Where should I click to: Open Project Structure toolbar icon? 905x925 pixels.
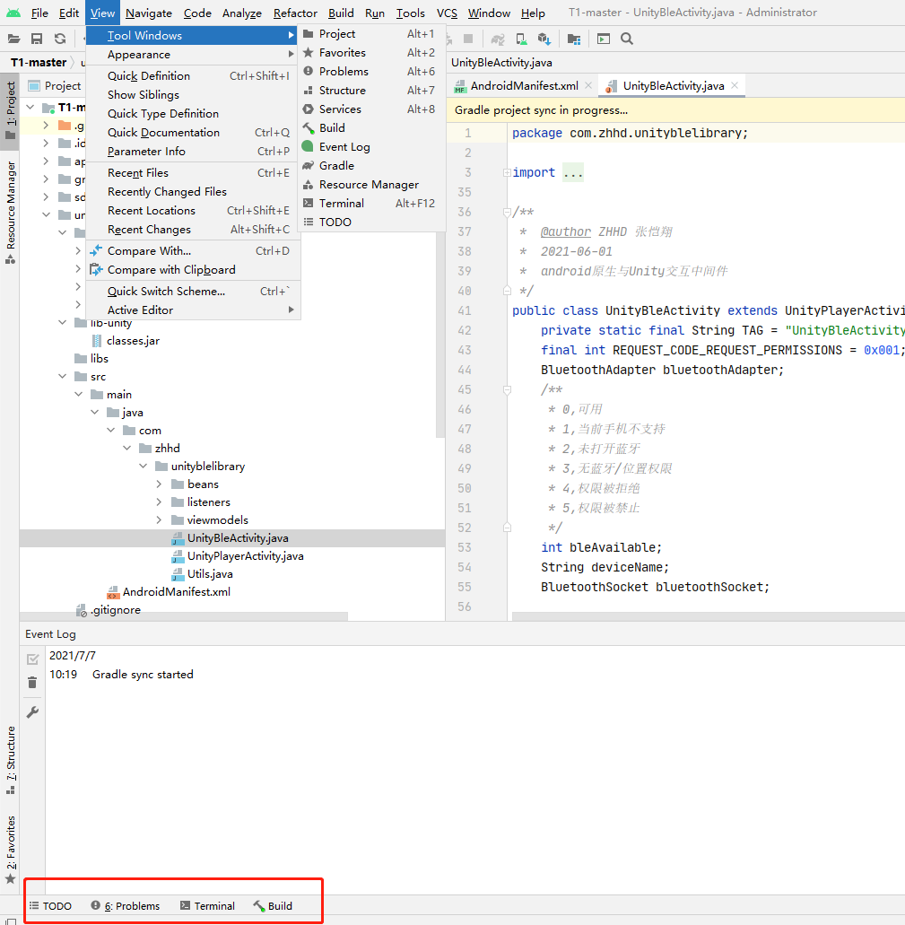point(574,39)
